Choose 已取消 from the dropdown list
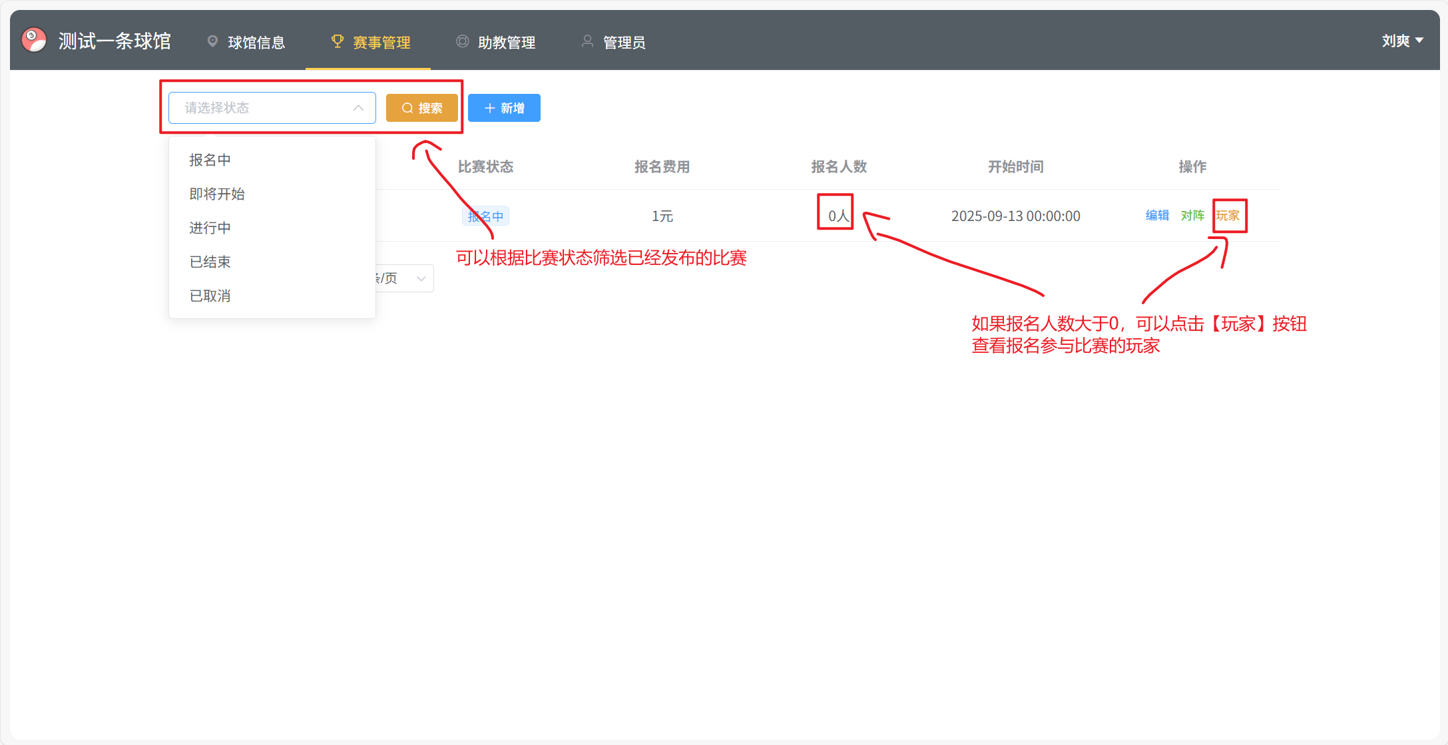 (210, 296)
